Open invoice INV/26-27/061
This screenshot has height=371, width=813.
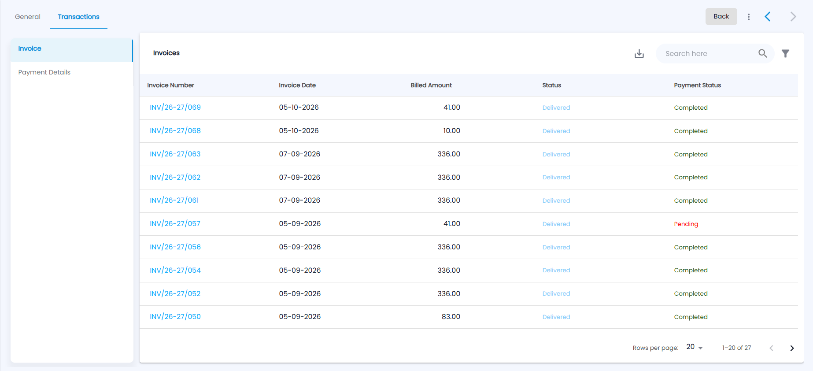[174, 200]
